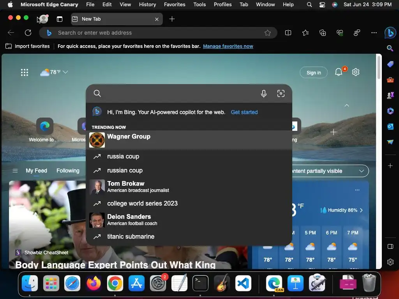This screenshot has width=399, height=299.
Task: Add a quick link with plus
Action: point(334,132)
